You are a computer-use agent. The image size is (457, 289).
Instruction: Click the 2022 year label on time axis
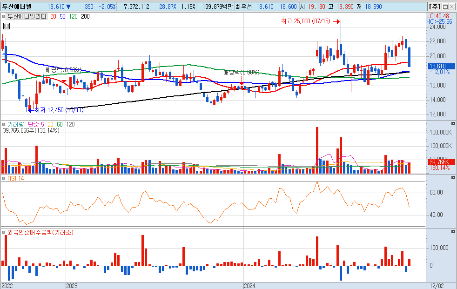tap(7, 286)
